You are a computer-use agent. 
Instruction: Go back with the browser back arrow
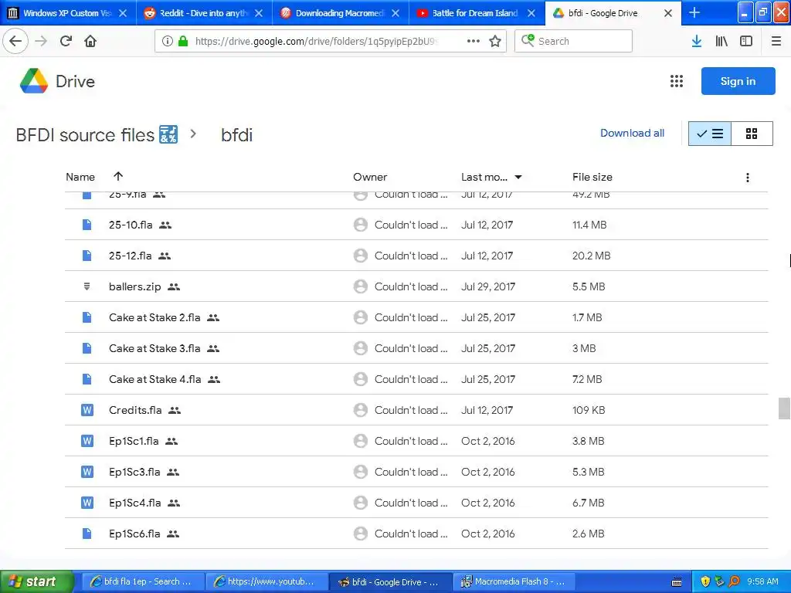click(15, 41)
